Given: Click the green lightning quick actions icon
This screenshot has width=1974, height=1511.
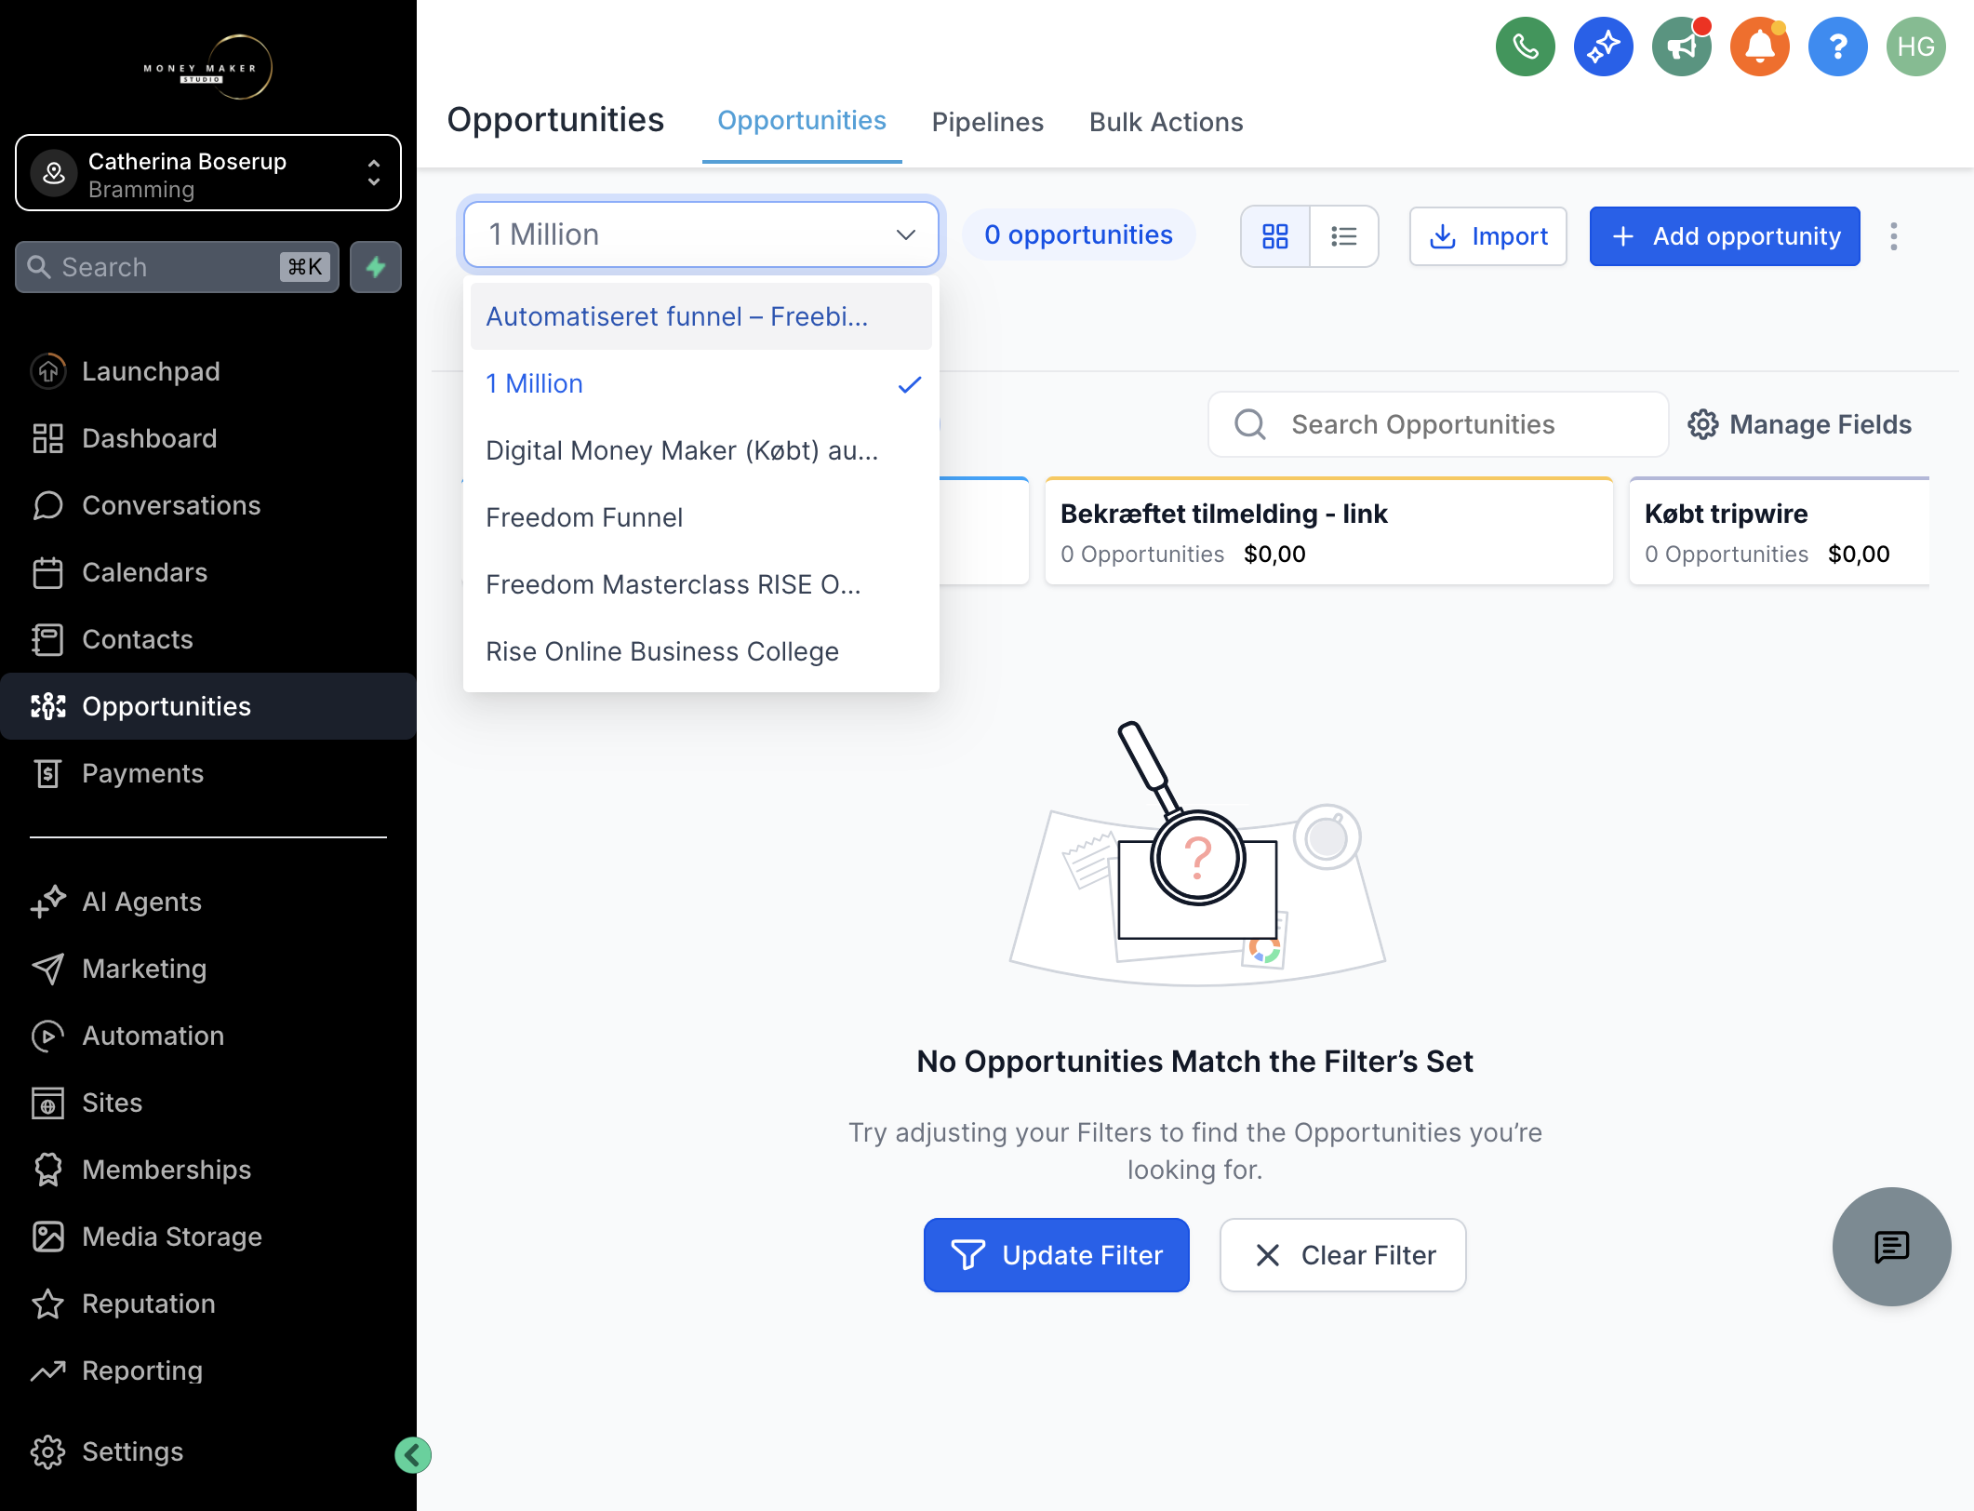Looking at the screenshot, I should 376,267.
